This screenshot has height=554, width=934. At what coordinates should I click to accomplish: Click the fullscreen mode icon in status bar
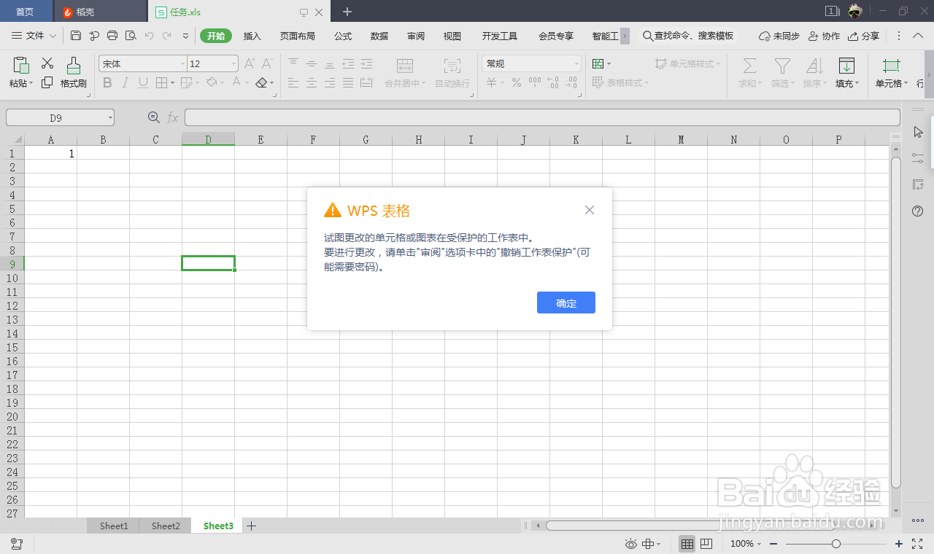click(917, 543)
